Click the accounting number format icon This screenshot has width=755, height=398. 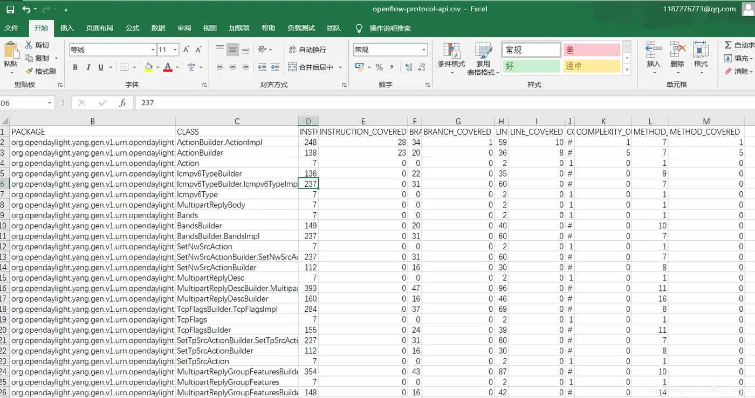pos(360,67)
